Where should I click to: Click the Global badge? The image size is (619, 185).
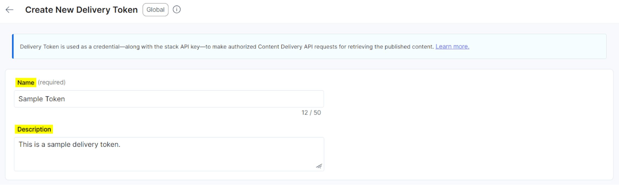[155, 10]
